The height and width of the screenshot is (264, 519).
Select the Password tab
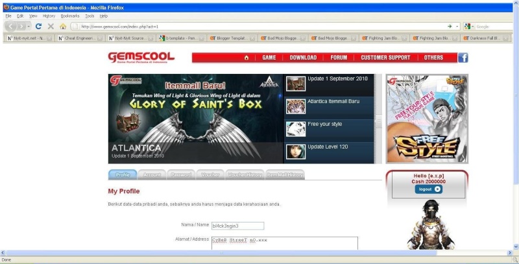point(181,174)
